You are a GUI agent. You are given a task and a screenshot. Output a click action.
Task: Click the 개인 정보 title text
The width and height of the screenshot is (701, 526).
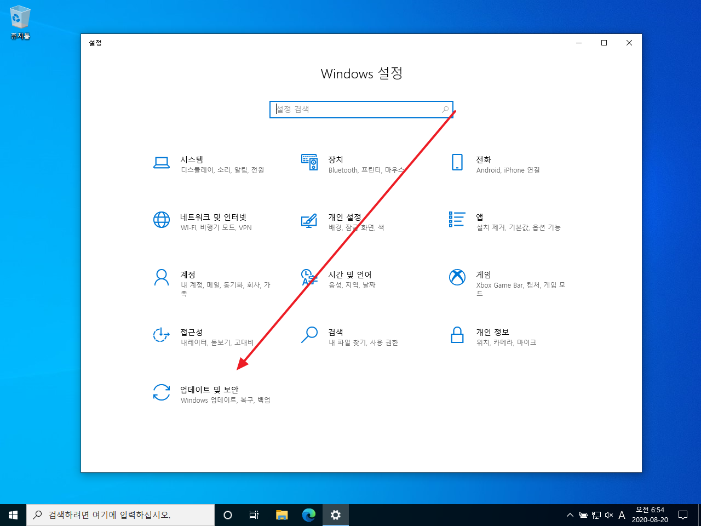pos(493,332)
